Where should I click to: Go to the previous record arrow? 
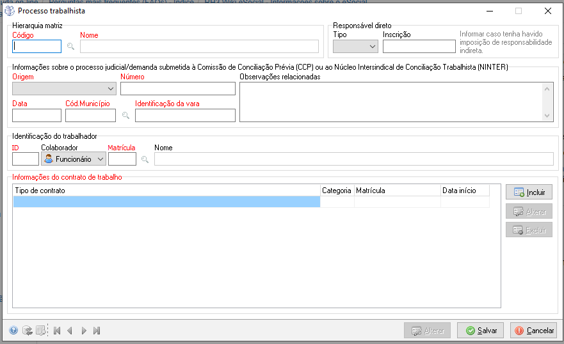pyautogui.click(x=70, y=331)
